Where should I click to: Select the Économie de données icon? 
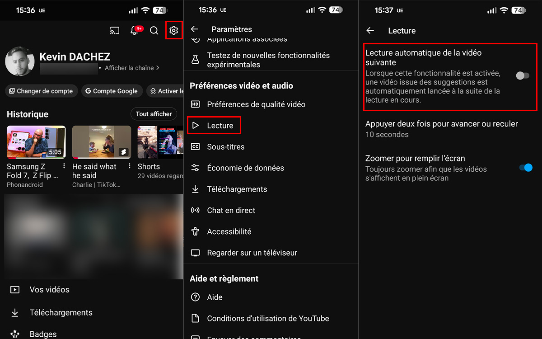click(195, 168)
